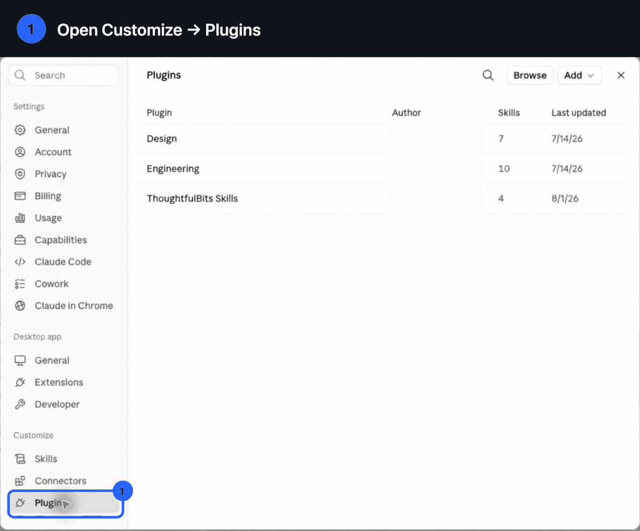Click the Capabilities briefcase icon
The width and height of the screenshot is (640, 531).
coord(20,240)
